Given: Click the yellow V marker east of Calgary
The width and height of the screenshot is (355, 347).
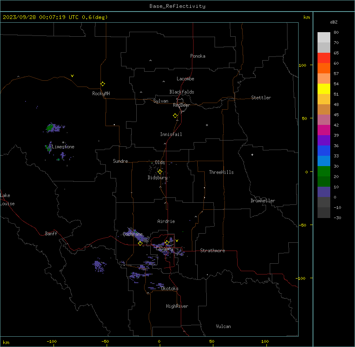Looking at the screenshot, I should (x=177, y=241).
